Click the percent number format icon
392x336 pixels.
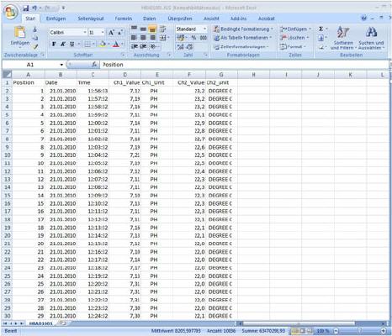(193, 38)
